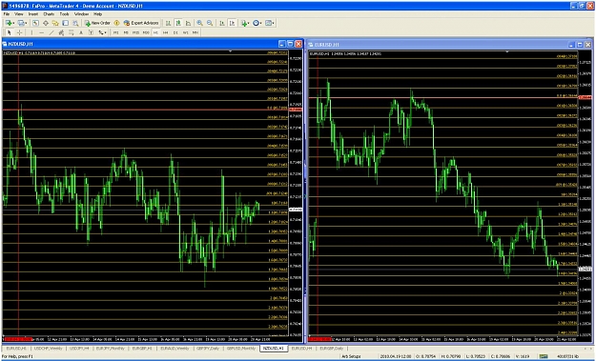Switch to EURJPY,Monthly chart tab
The image size is (596, 361).
(110, 348)
